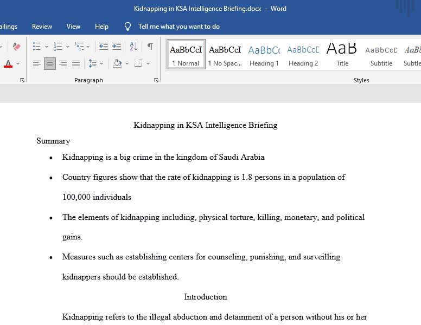Click the line 'kidnappers should be established.'
421x325 pixels.
(x=120, y=277)
